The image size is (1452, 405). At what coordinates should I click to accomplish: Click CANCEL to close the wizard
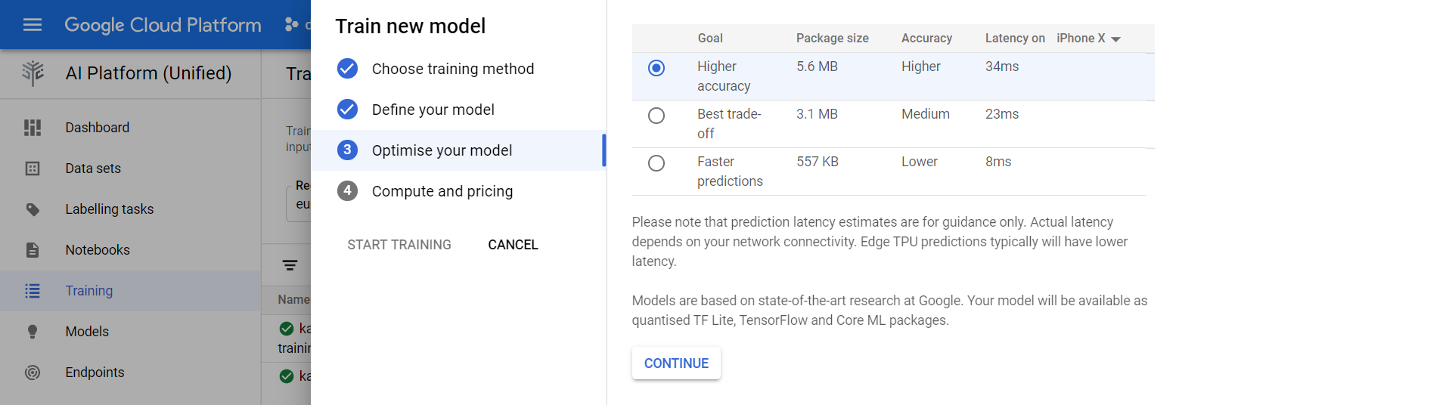tap(513, 245)
